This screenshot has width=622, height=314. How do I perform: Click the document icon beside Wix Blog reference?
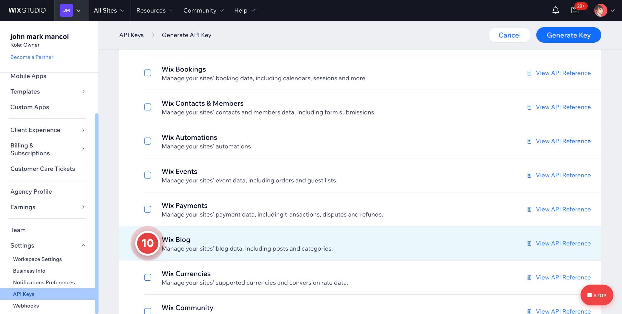coord(529,244)
